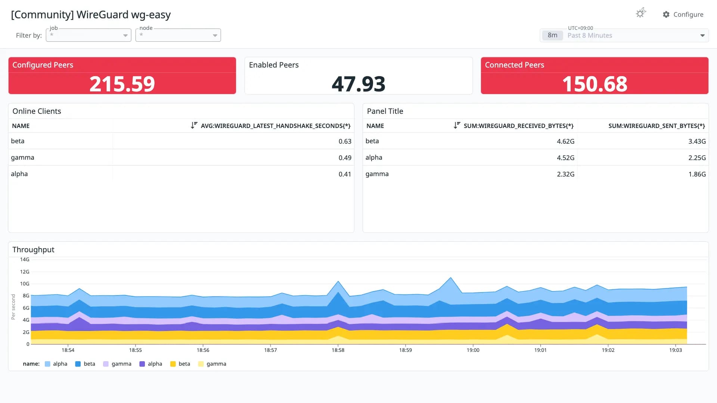The image size is (717, 403).
Task: Open the job filter dropdown
Action: click(x=89, y=35)
